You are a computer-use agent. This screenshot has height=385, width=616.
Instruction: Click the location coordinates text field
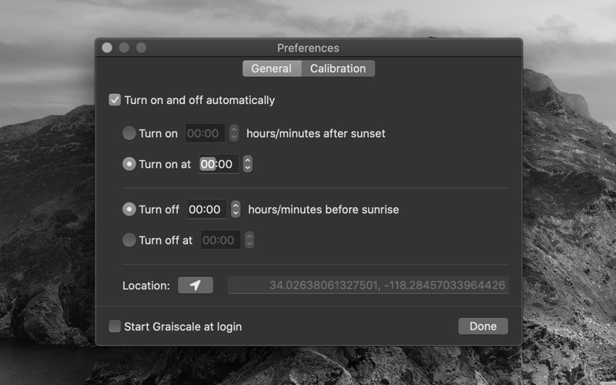(368, 286)
